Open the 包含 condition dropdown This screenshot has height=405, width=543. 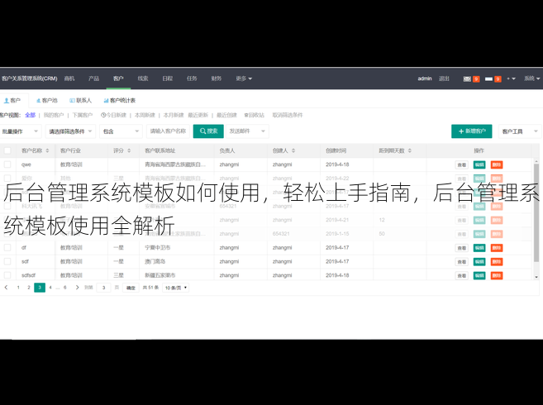[x=121, y=131]
